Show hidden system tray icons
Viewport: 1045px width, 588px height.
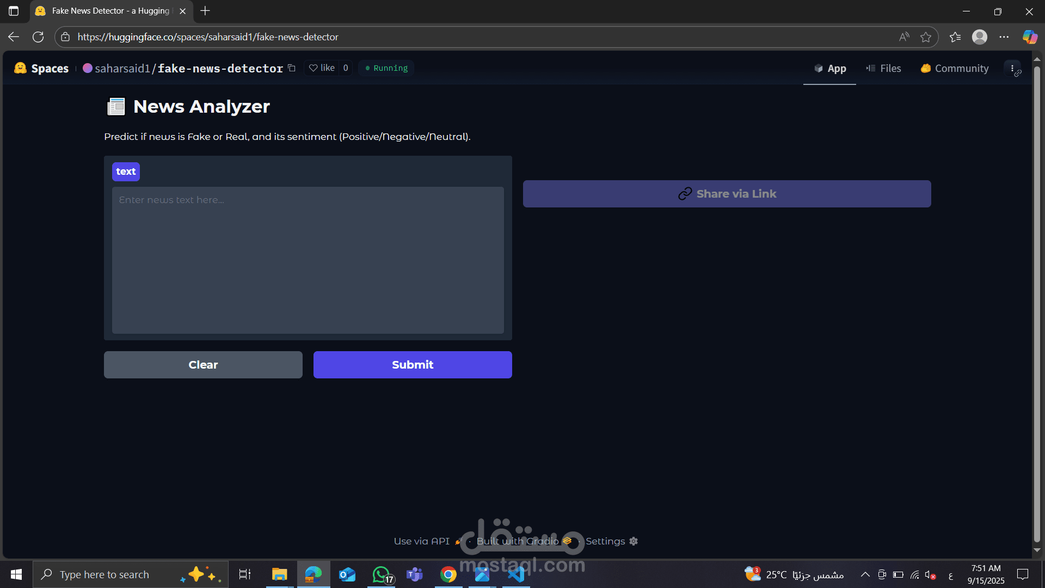coord(864,574)
